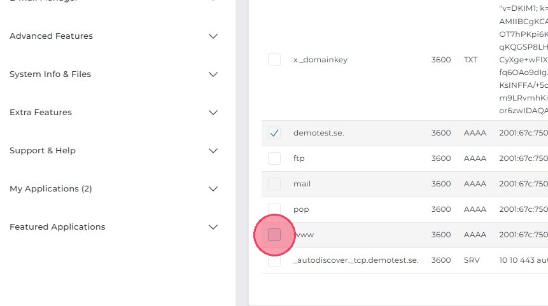Check the pop record checkbox
This screenshot has width=548, height=306.
pos(274,209)
